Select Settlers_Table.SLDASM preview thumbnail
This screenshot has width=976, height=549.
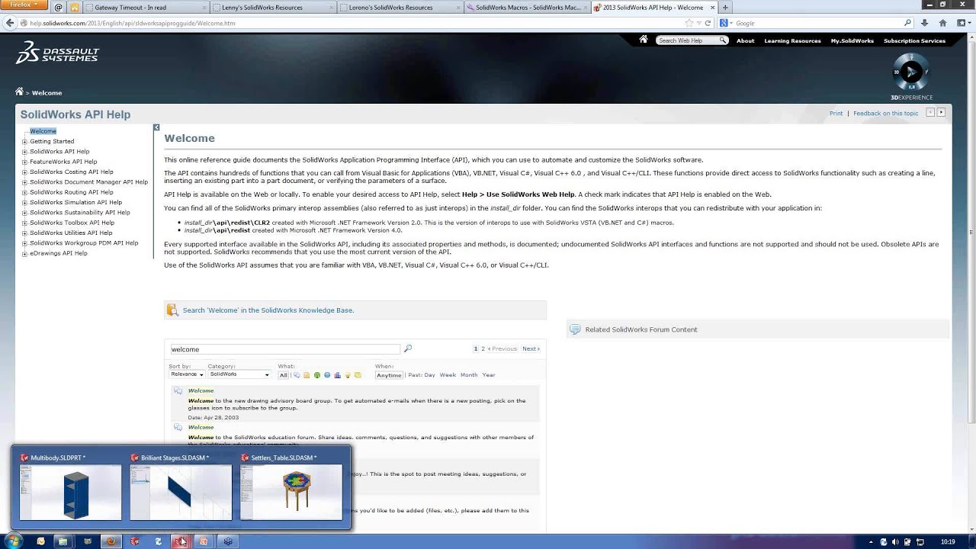(x=291, y=493)
